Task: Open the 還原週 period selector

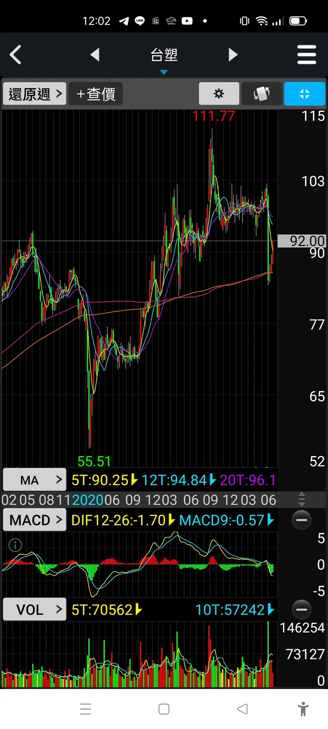Action: 35,94
